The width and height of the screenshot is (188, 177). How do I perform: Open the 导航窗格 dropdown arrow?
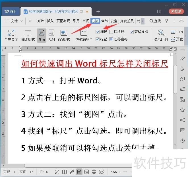tap(91, 39)
